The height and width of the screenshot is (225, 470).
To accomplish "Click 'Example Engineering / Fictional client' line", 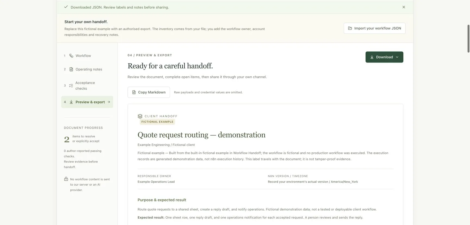I will point(166,145).
